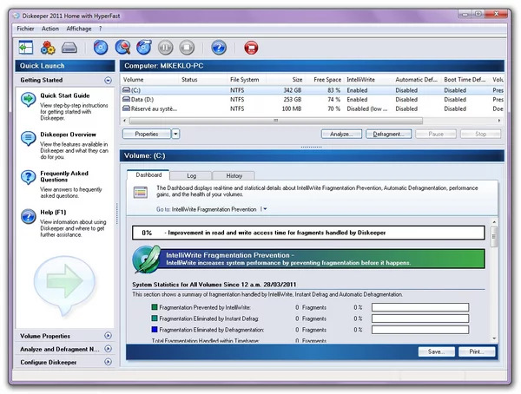The width and height of the screenshot is (521, 394).
Task: Open Help via blue question mark toolbar icon
Action: click(x=219, y=48)
